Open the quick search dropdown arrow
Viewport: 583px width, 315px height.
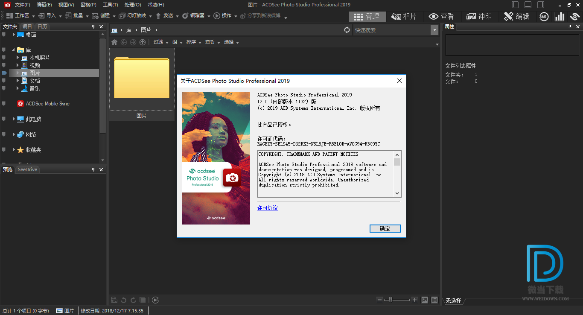pos(434,30)
